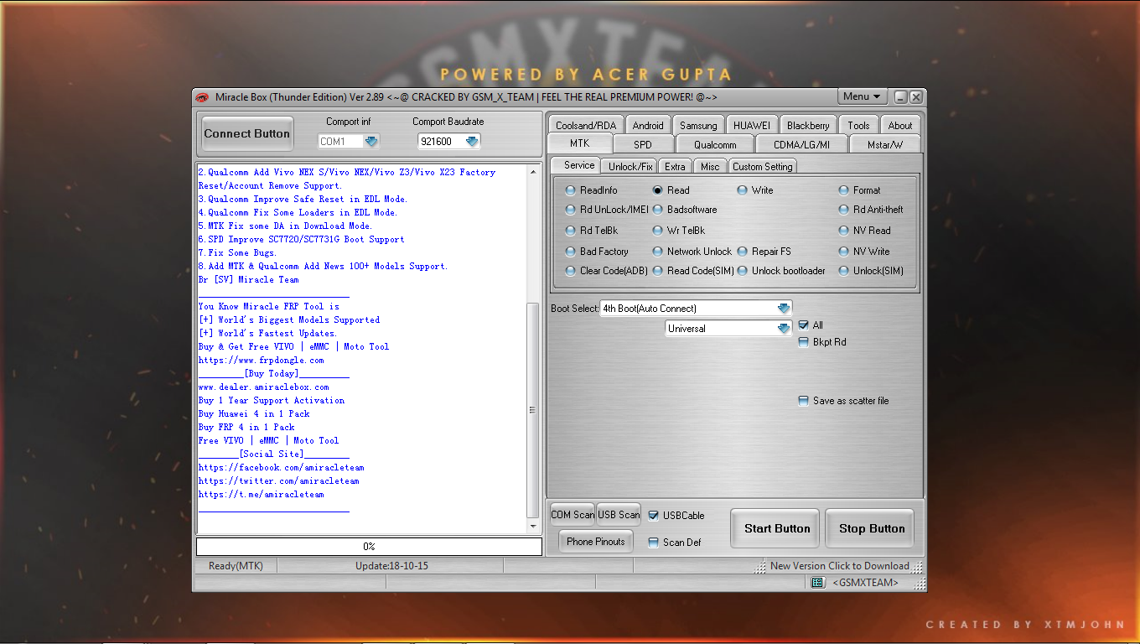Select the MTK tab
The image size is (1140, 644).
coord(579,143)
